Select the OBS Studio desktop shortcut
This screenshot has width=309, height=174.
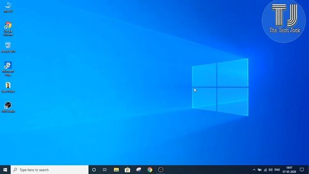[8, 107]
